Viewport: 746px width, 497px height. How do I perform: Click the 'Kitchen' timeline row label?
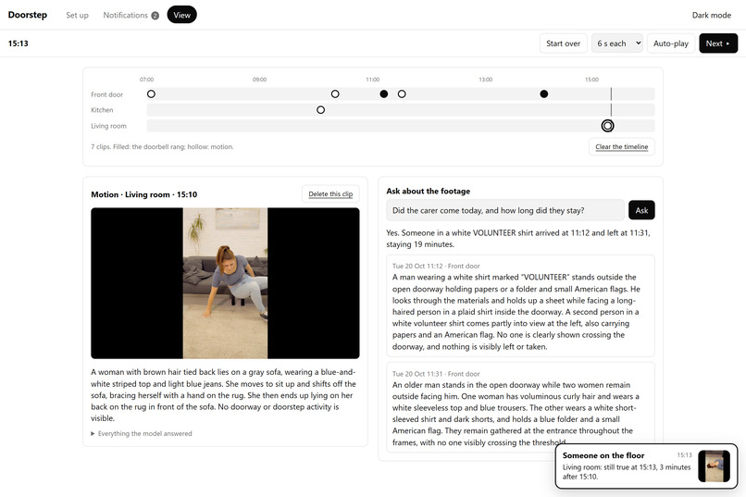[103, 110]
